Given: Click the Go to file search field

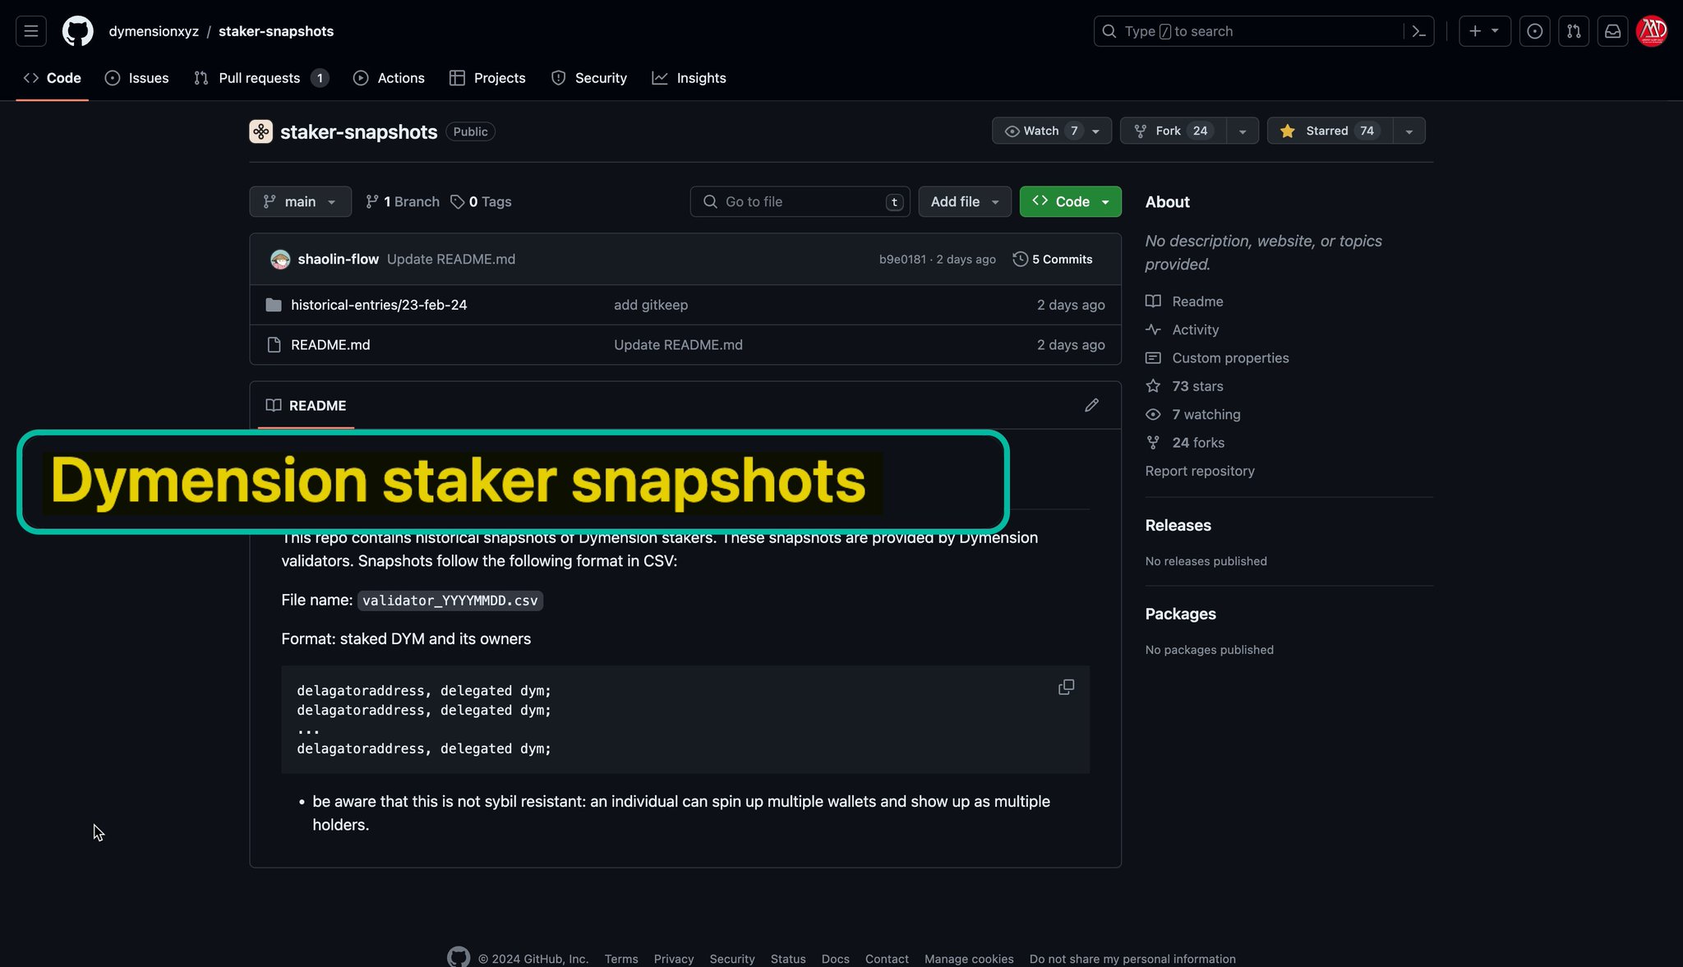Looking at the screenshot, I should 800,202.
